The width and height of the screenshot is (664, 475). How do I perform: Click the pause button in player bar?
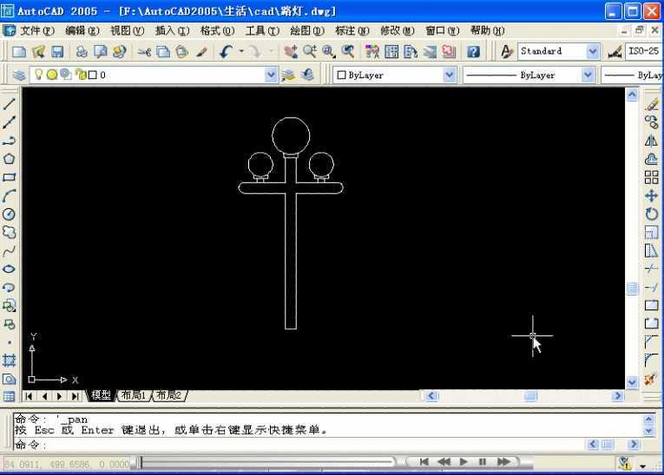[482, 462]
